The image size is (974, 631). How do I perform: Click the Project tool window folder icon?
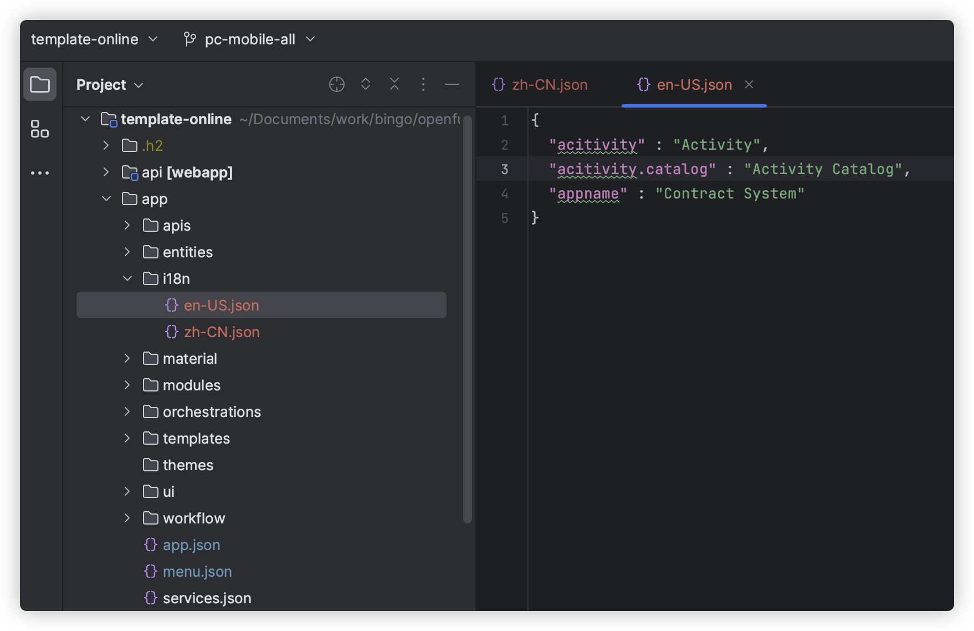(x=39, y=85)
